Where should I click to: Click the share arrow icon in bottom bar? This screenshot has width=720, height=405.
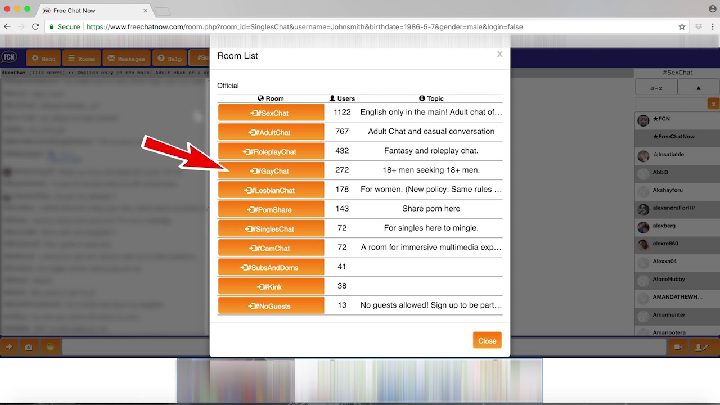tap(9, 347)
